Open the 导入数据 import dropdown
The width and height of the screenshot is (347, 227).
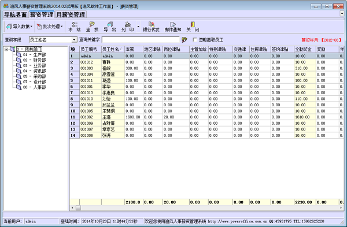(20, 27)
